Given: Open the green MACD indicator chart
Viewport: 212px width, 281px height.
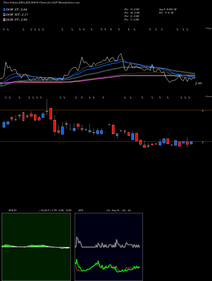Looking at the screenshot, I should click(36, 247).
